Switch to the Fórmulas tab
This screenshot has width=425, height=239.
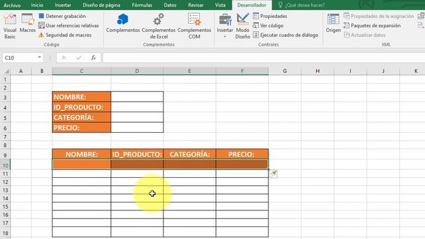pos(141,5)
